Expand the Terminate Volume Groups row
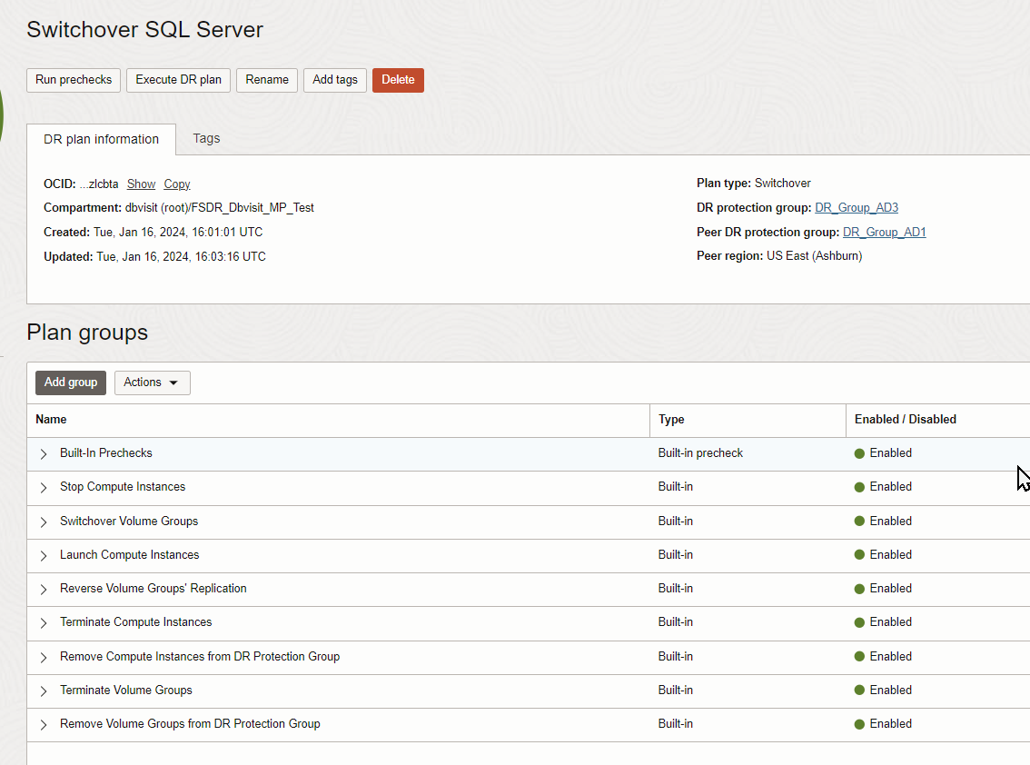This screenshot has width=1030, height=765. 44,690
